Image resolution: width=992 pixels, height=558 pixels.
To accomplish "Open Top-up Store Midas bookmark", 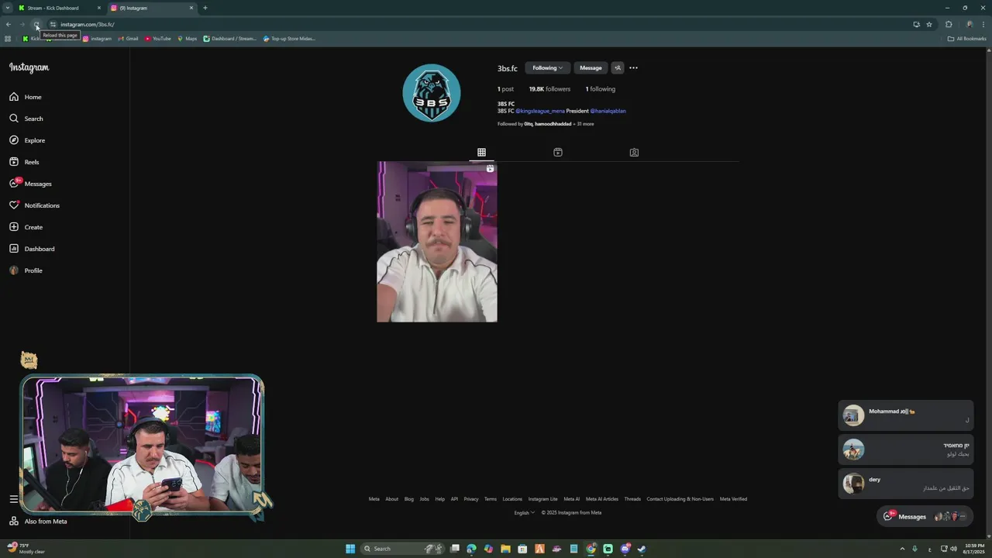I will click(289, 39).
